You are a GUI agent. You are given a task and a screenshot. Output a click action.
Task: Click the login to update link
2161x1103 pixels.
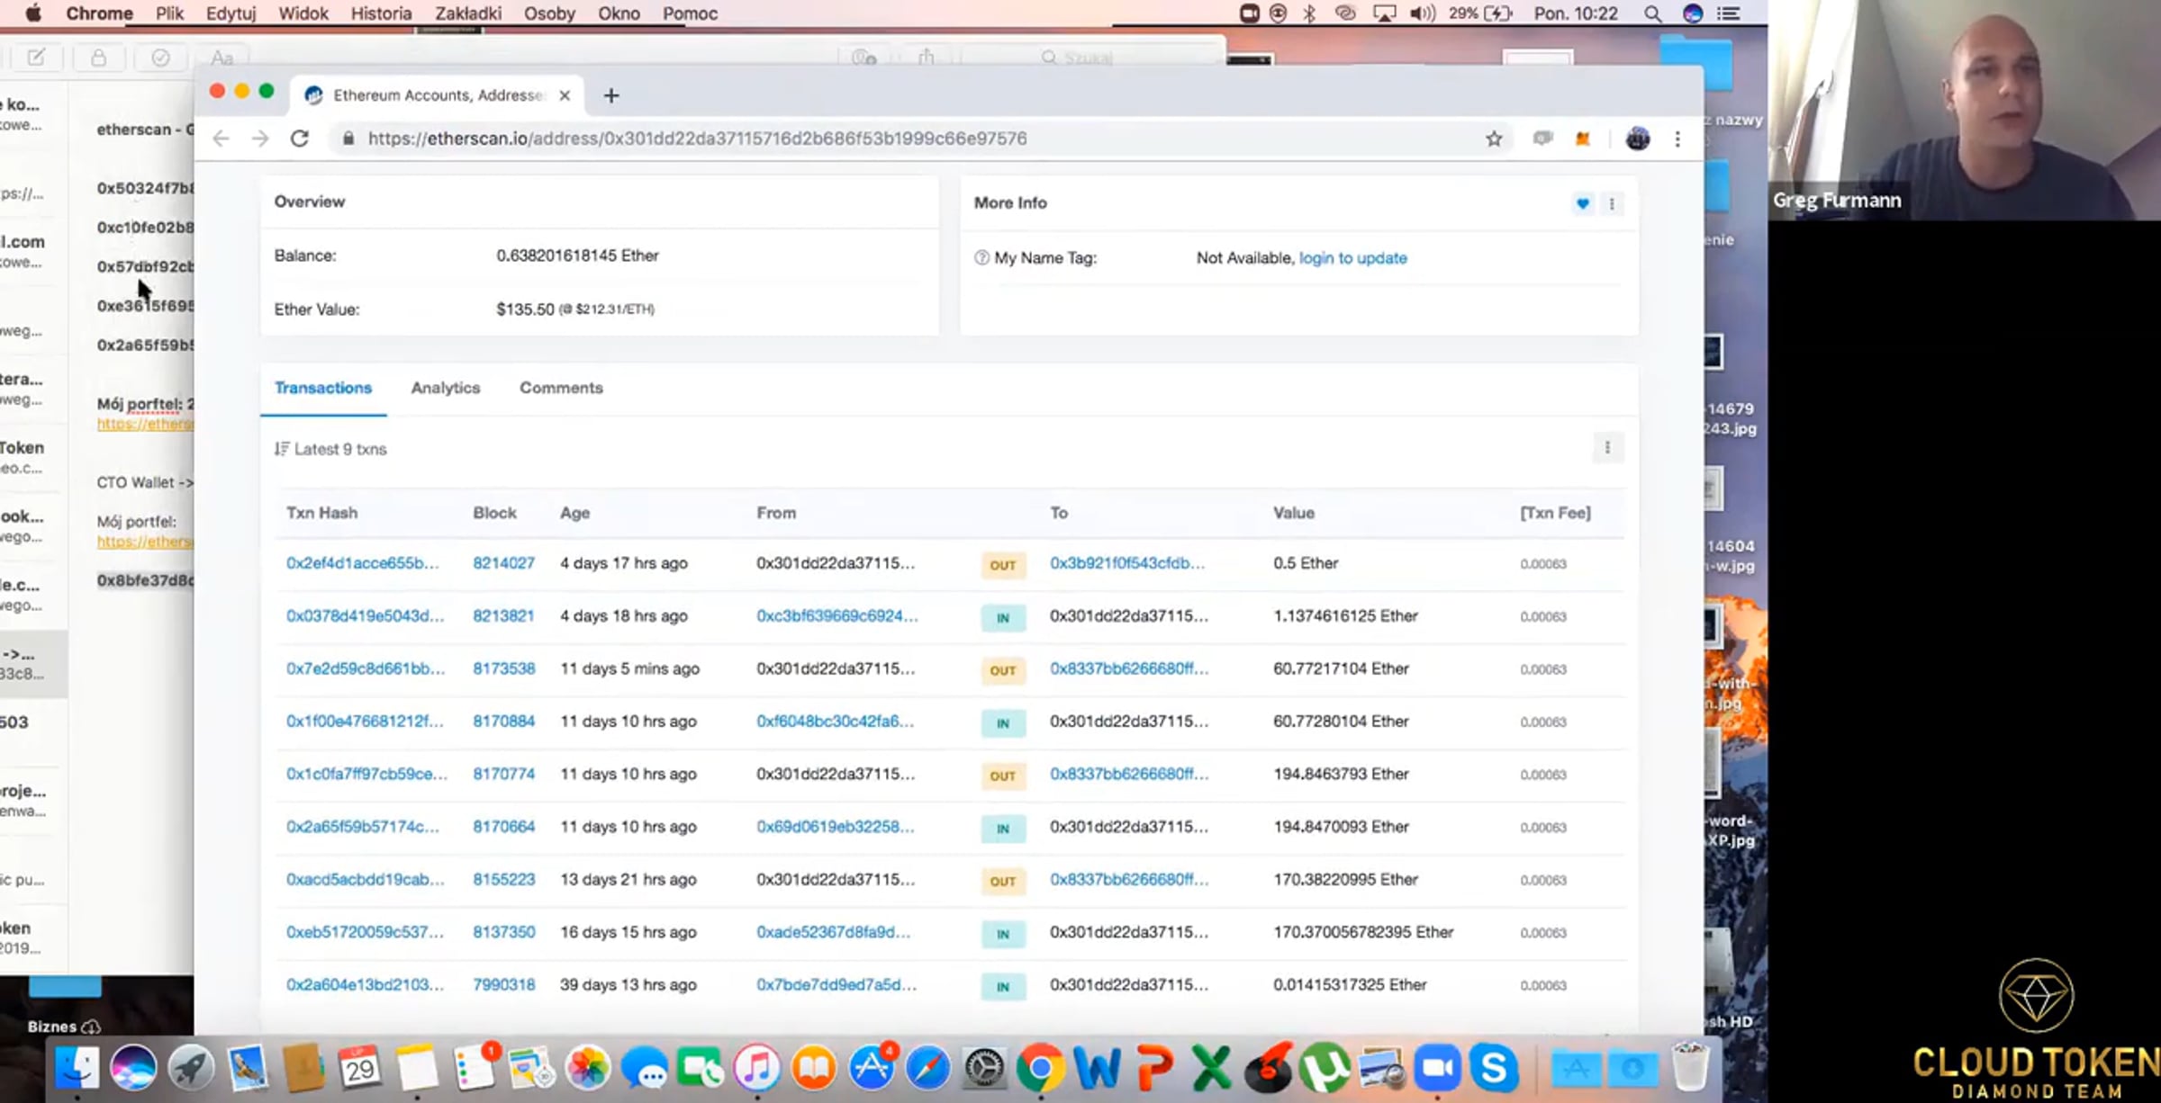pyautogui.click(x=1352, y=258)
